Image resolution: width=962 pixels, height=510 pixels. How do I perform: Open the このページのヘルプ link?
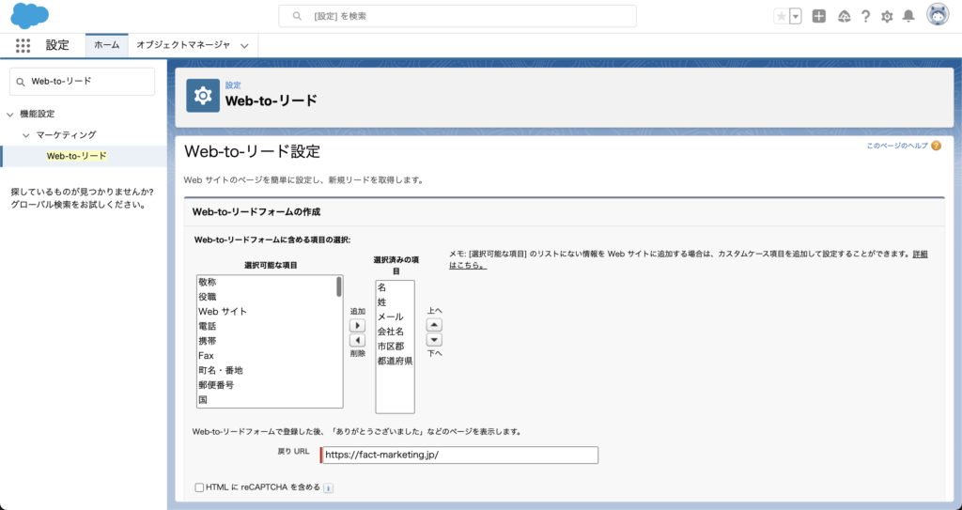pos(897,147)
